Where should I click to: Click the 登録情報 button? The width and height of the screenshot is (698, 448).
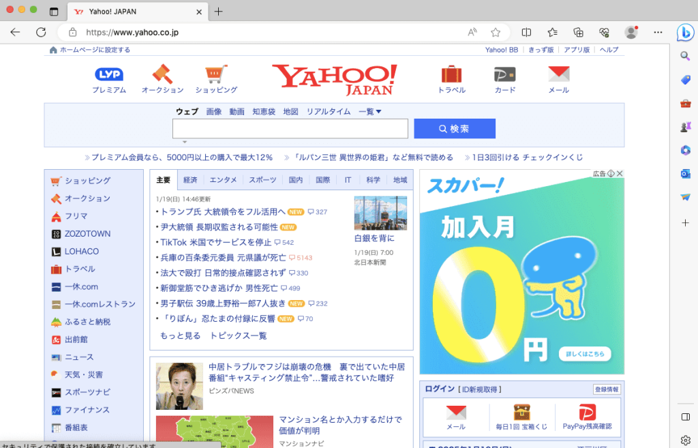click(x=607, y=389)
